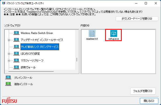Expand the アップデートナビ インストールサービス tree node
This screenshot has height=105, width=161.
9,40
